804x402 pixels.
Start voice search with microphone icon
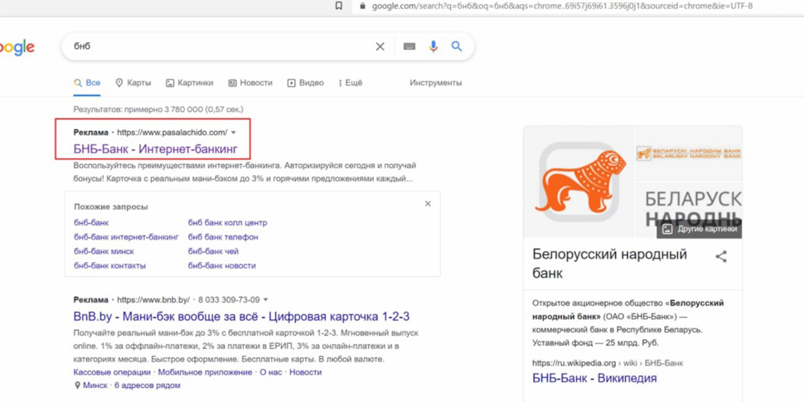pos(433,46)
